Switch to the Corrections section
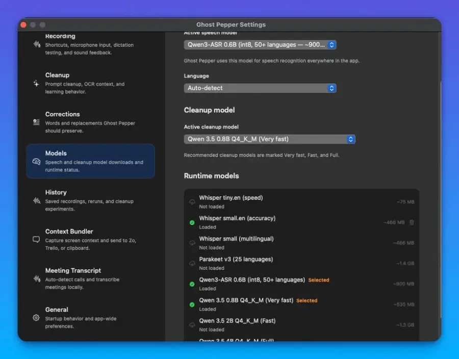This screenshot has width=459, height=359. coord(90,122)
